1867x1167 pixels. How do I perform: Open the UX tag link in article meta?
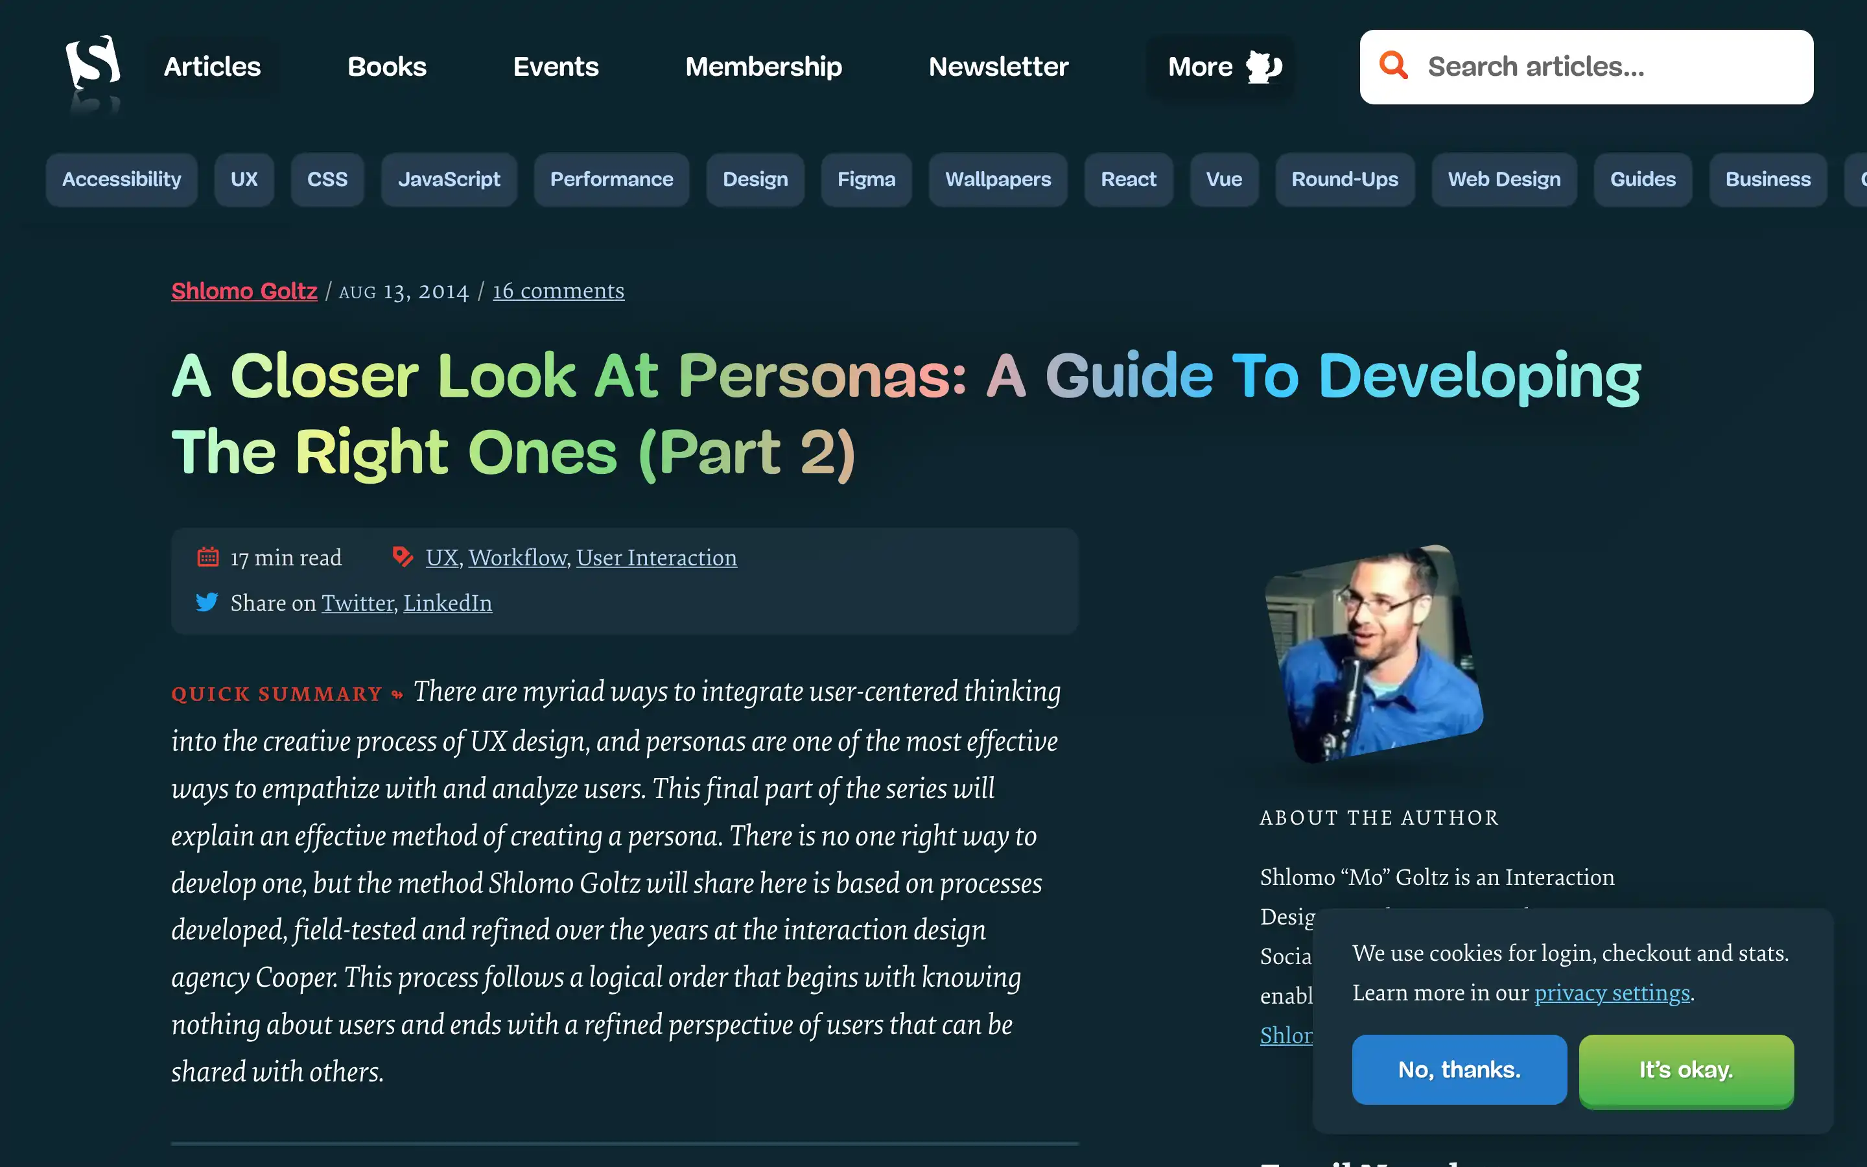tap(442, 558)
